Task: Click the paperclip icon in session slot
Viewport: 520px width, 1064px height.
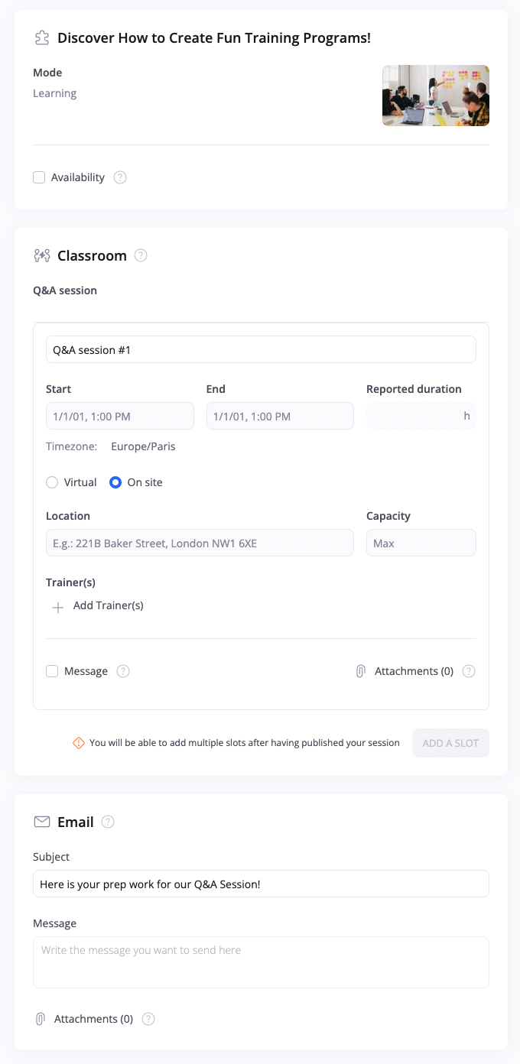Action: 361,671
